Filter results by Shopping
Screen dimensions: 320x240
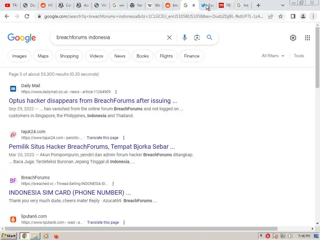(69, 56)
